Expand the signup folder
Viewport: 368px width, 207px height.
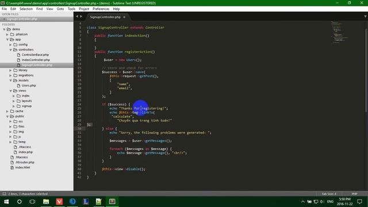click(14, 106)
